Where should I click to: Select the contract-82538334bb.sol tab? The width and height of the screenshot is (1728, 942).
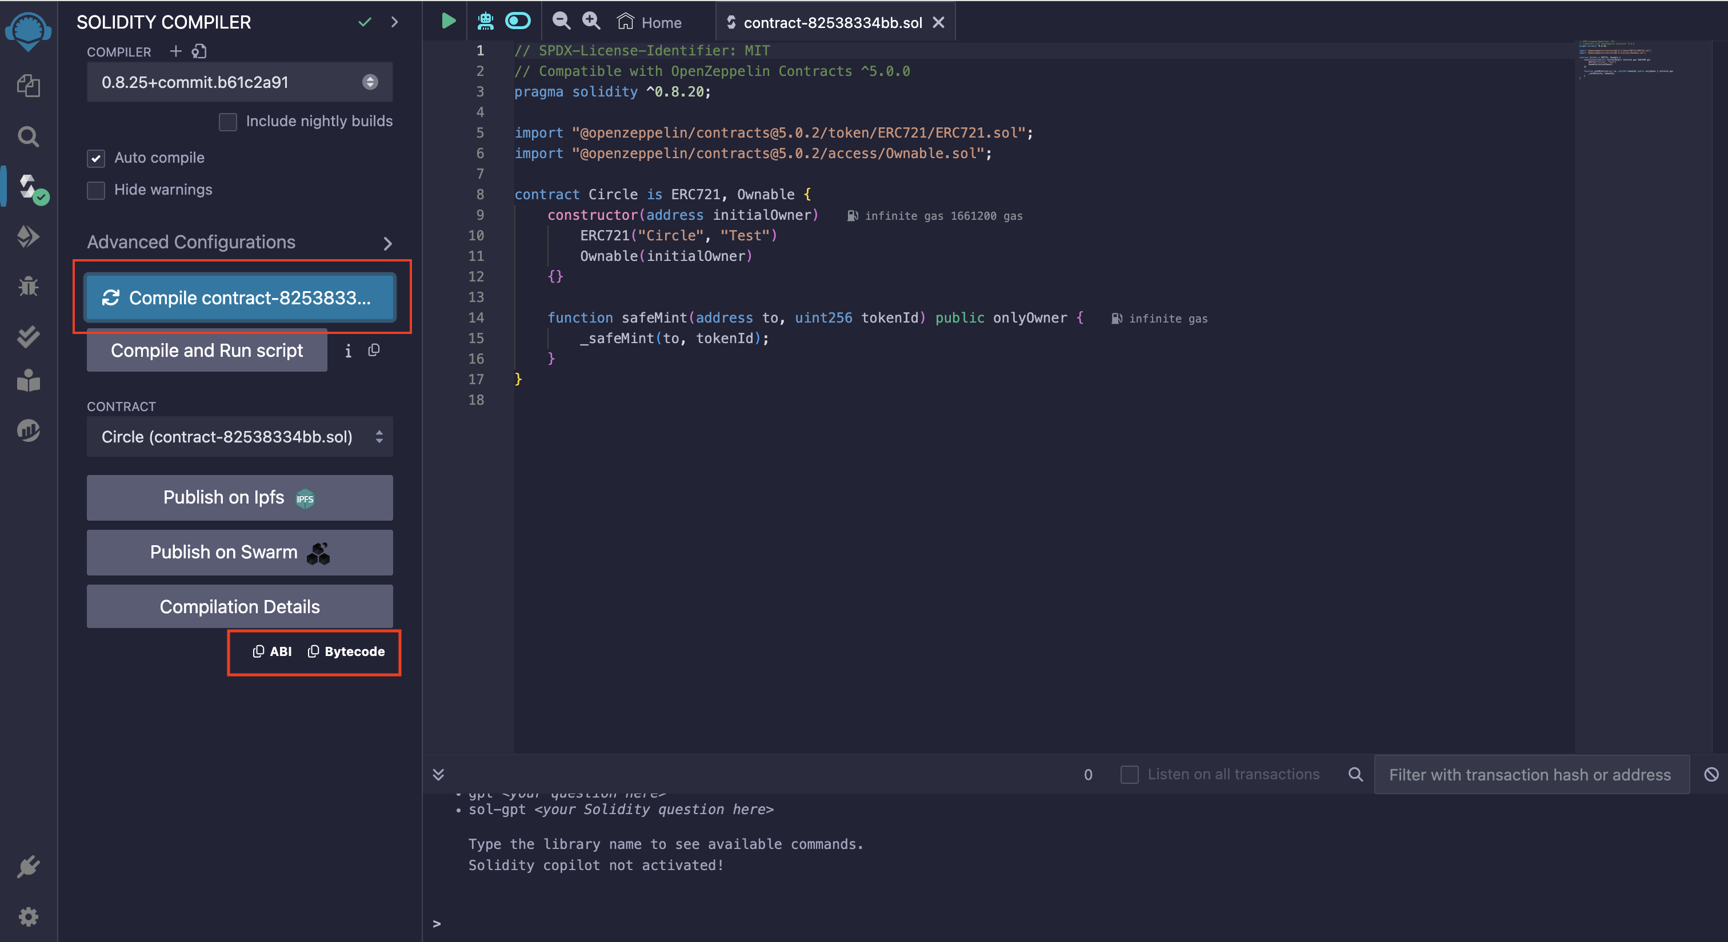[833, 23]
